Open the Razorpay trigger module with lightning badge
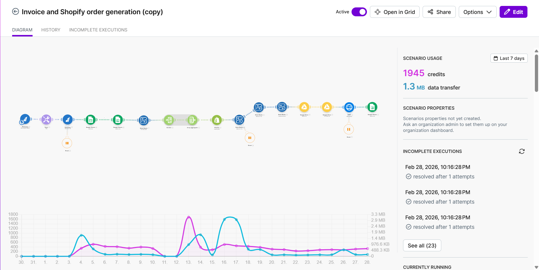Screen dimensions: 539x270 [x=25, y=119]
